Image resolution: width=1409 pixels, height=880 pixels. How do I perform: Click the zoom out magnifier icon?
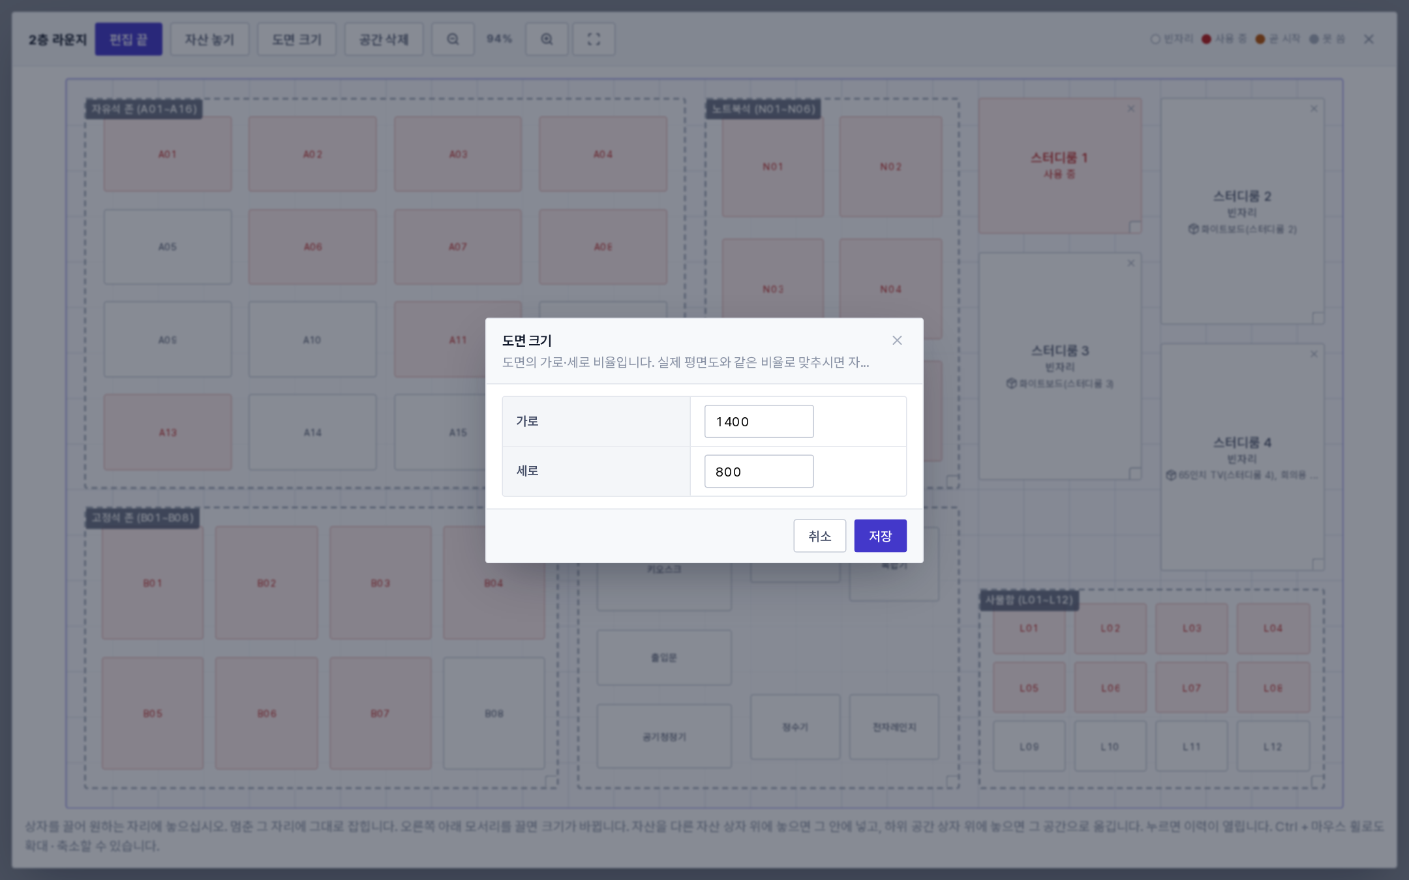point(453,39)
